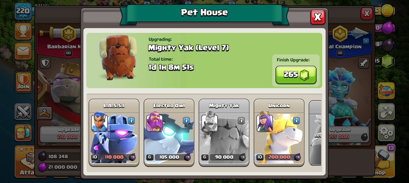This screenshot has width=409, height=183.
Task: Show Mighty Yak info icon
Action: [x=241, y=121]
